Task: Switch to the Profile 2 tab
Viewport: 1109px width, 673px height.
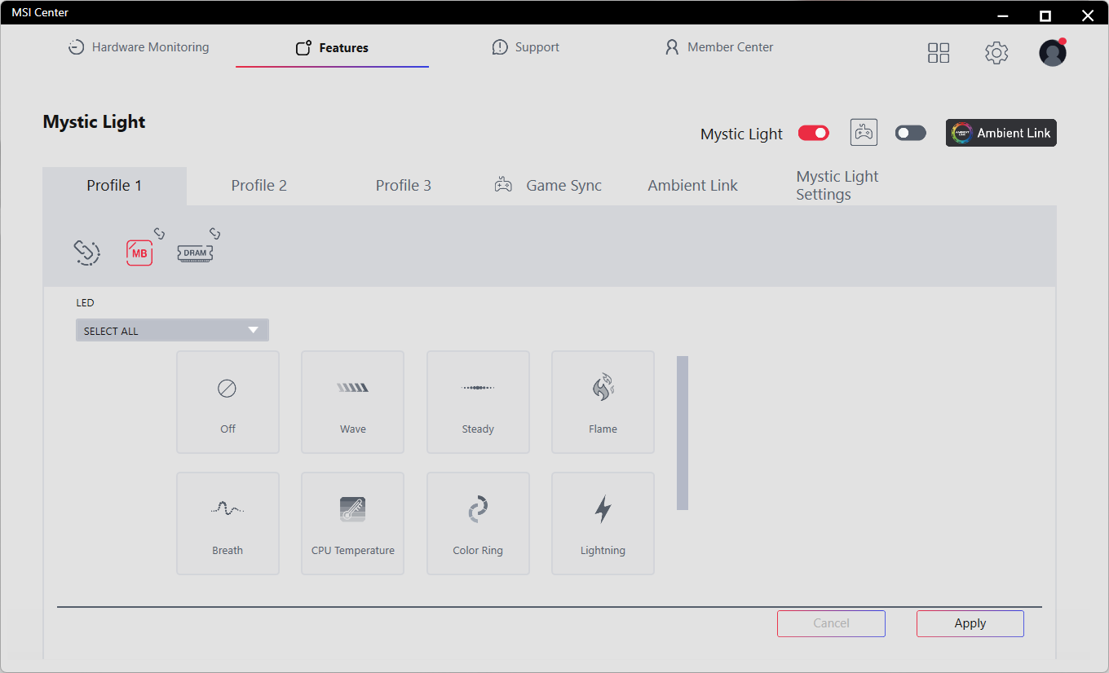Action: [259, 186]
